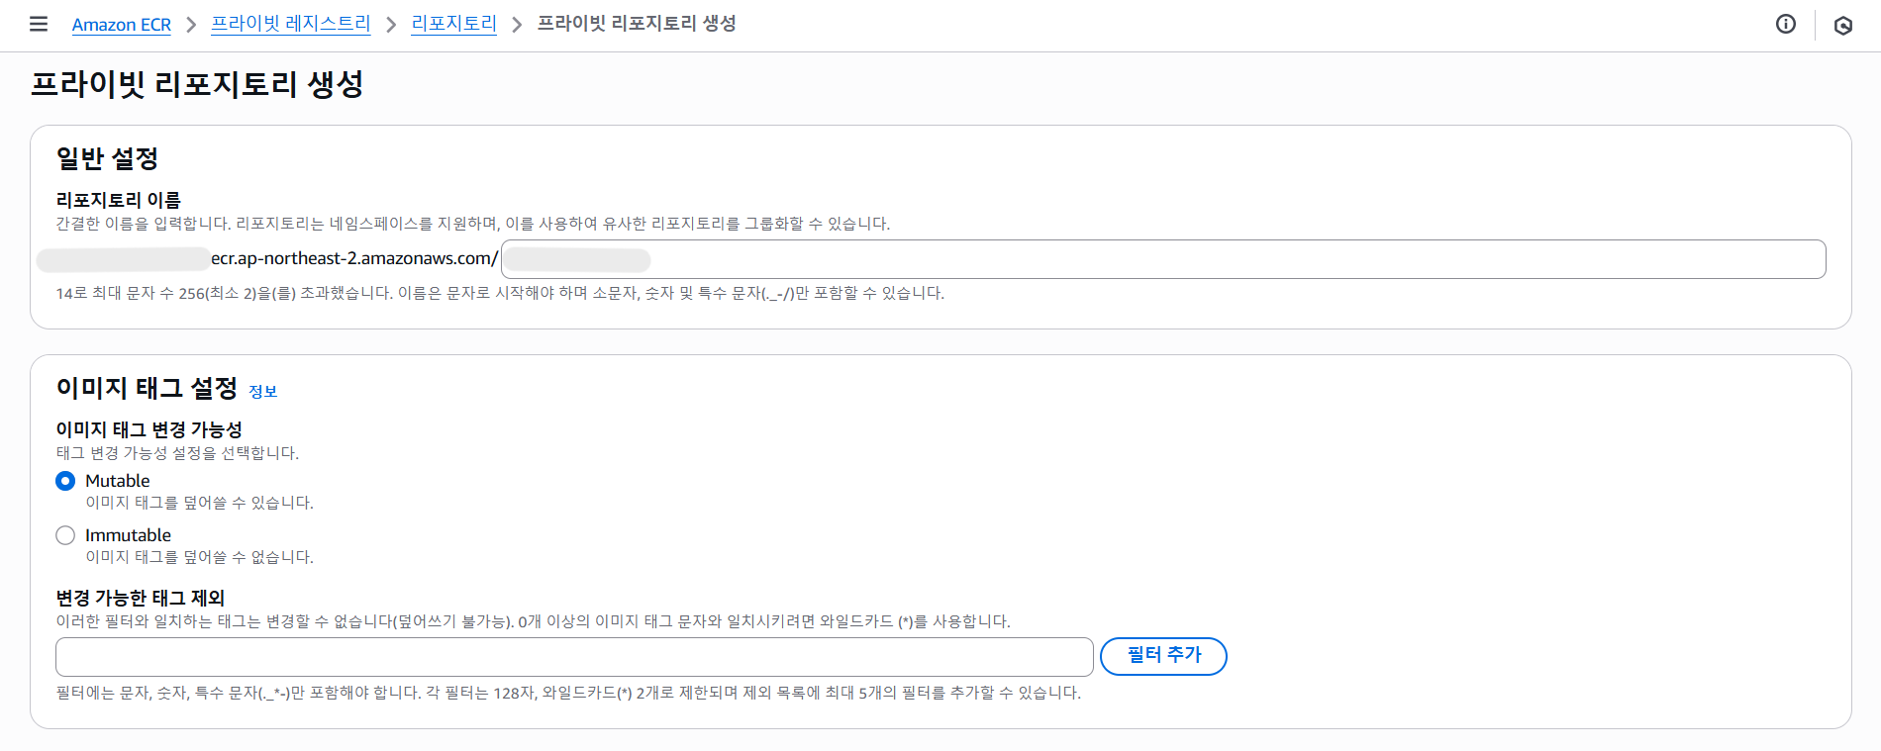Go to Amazon ECR breadcrumb link
This screenshot has width=1881, height=751.
click(x=122, y=25)
